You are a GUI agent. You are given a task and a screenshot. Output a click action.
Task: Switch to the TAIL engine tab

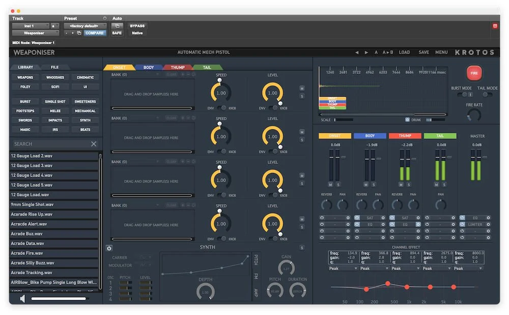207,68
